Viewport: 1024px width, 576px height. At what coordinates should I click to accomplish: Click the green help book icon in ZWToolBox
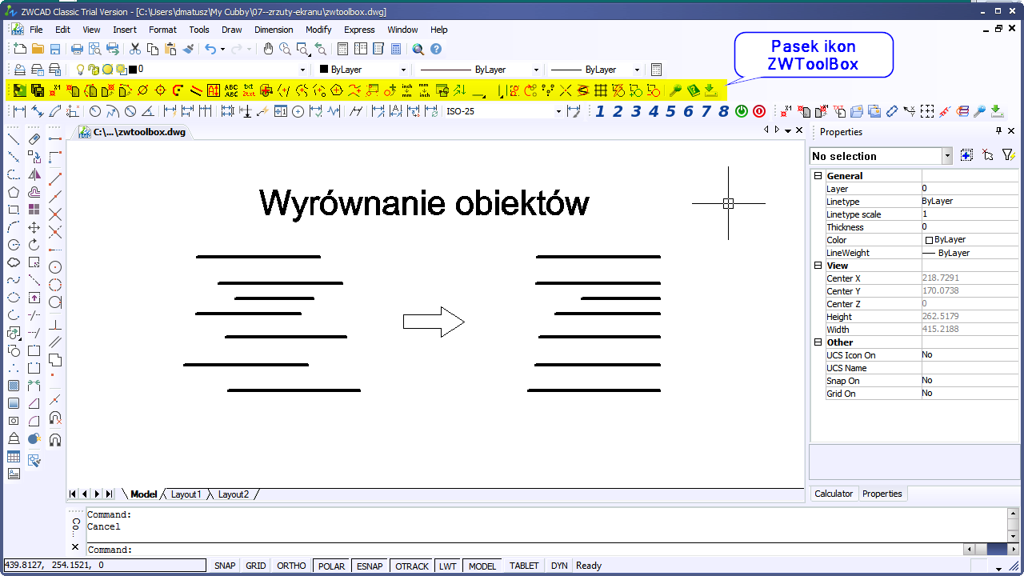(693, 90)
